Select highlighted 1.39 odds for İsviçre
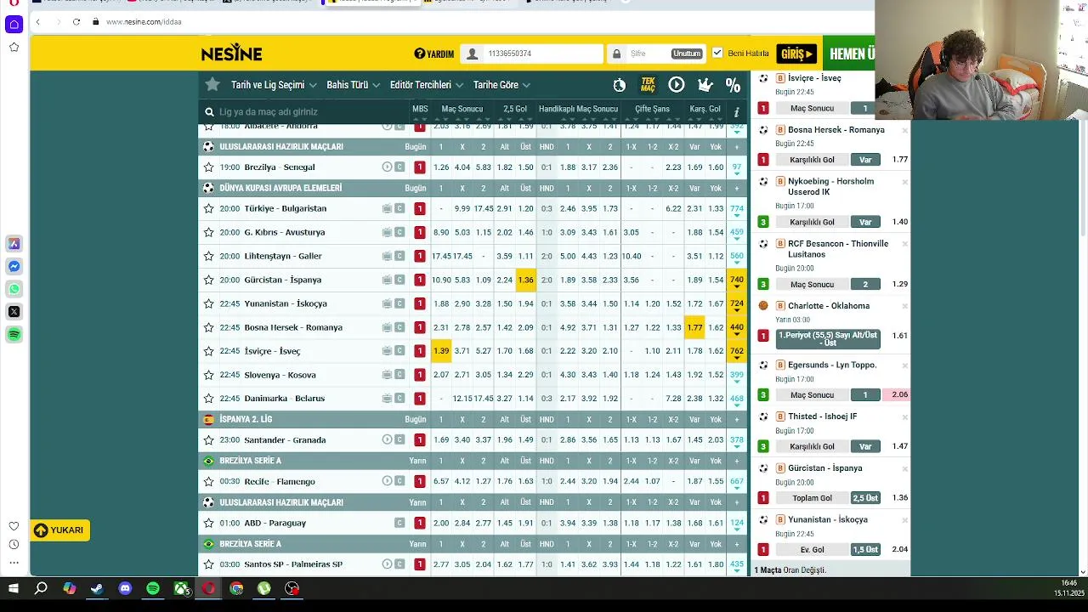This screenshot has width=1088, height=612. click(440, 351)
